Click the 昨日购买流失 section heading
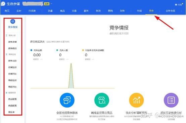 38,42
